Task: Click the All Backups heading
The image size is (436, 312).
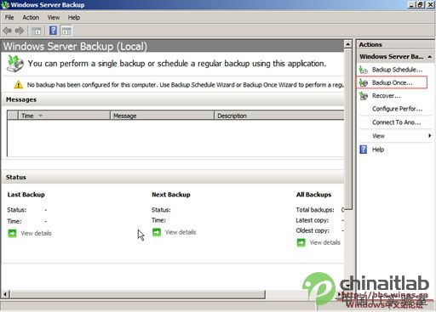Action: (313, 195)
